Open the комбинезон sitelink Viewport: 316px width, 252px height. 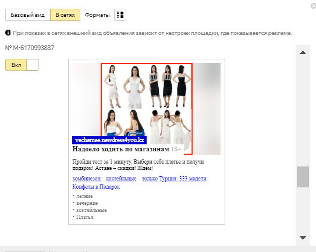[87, 179]
